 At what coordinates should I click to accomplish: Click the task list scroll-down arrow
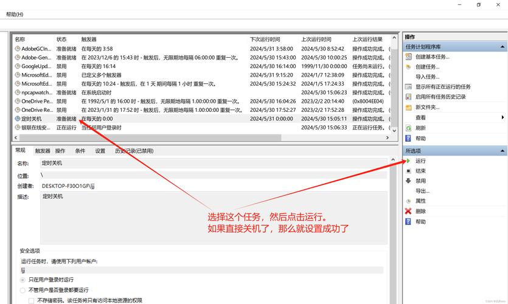tap(394, 131)
